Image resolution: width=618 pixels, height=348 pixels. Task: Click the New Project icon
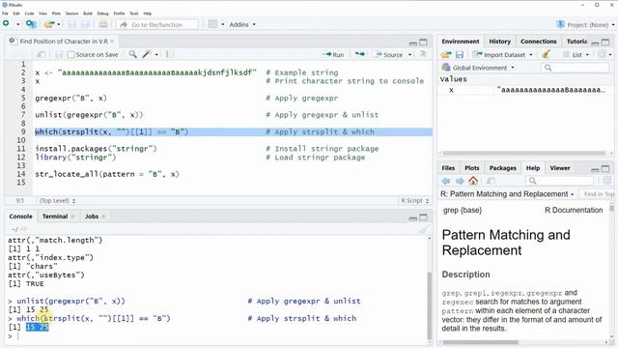31,24
